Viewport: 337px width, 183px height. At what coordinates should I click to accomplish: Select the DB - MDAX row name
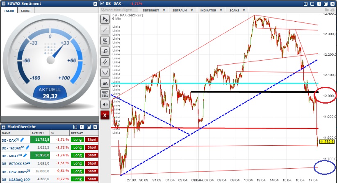(11, 156)
